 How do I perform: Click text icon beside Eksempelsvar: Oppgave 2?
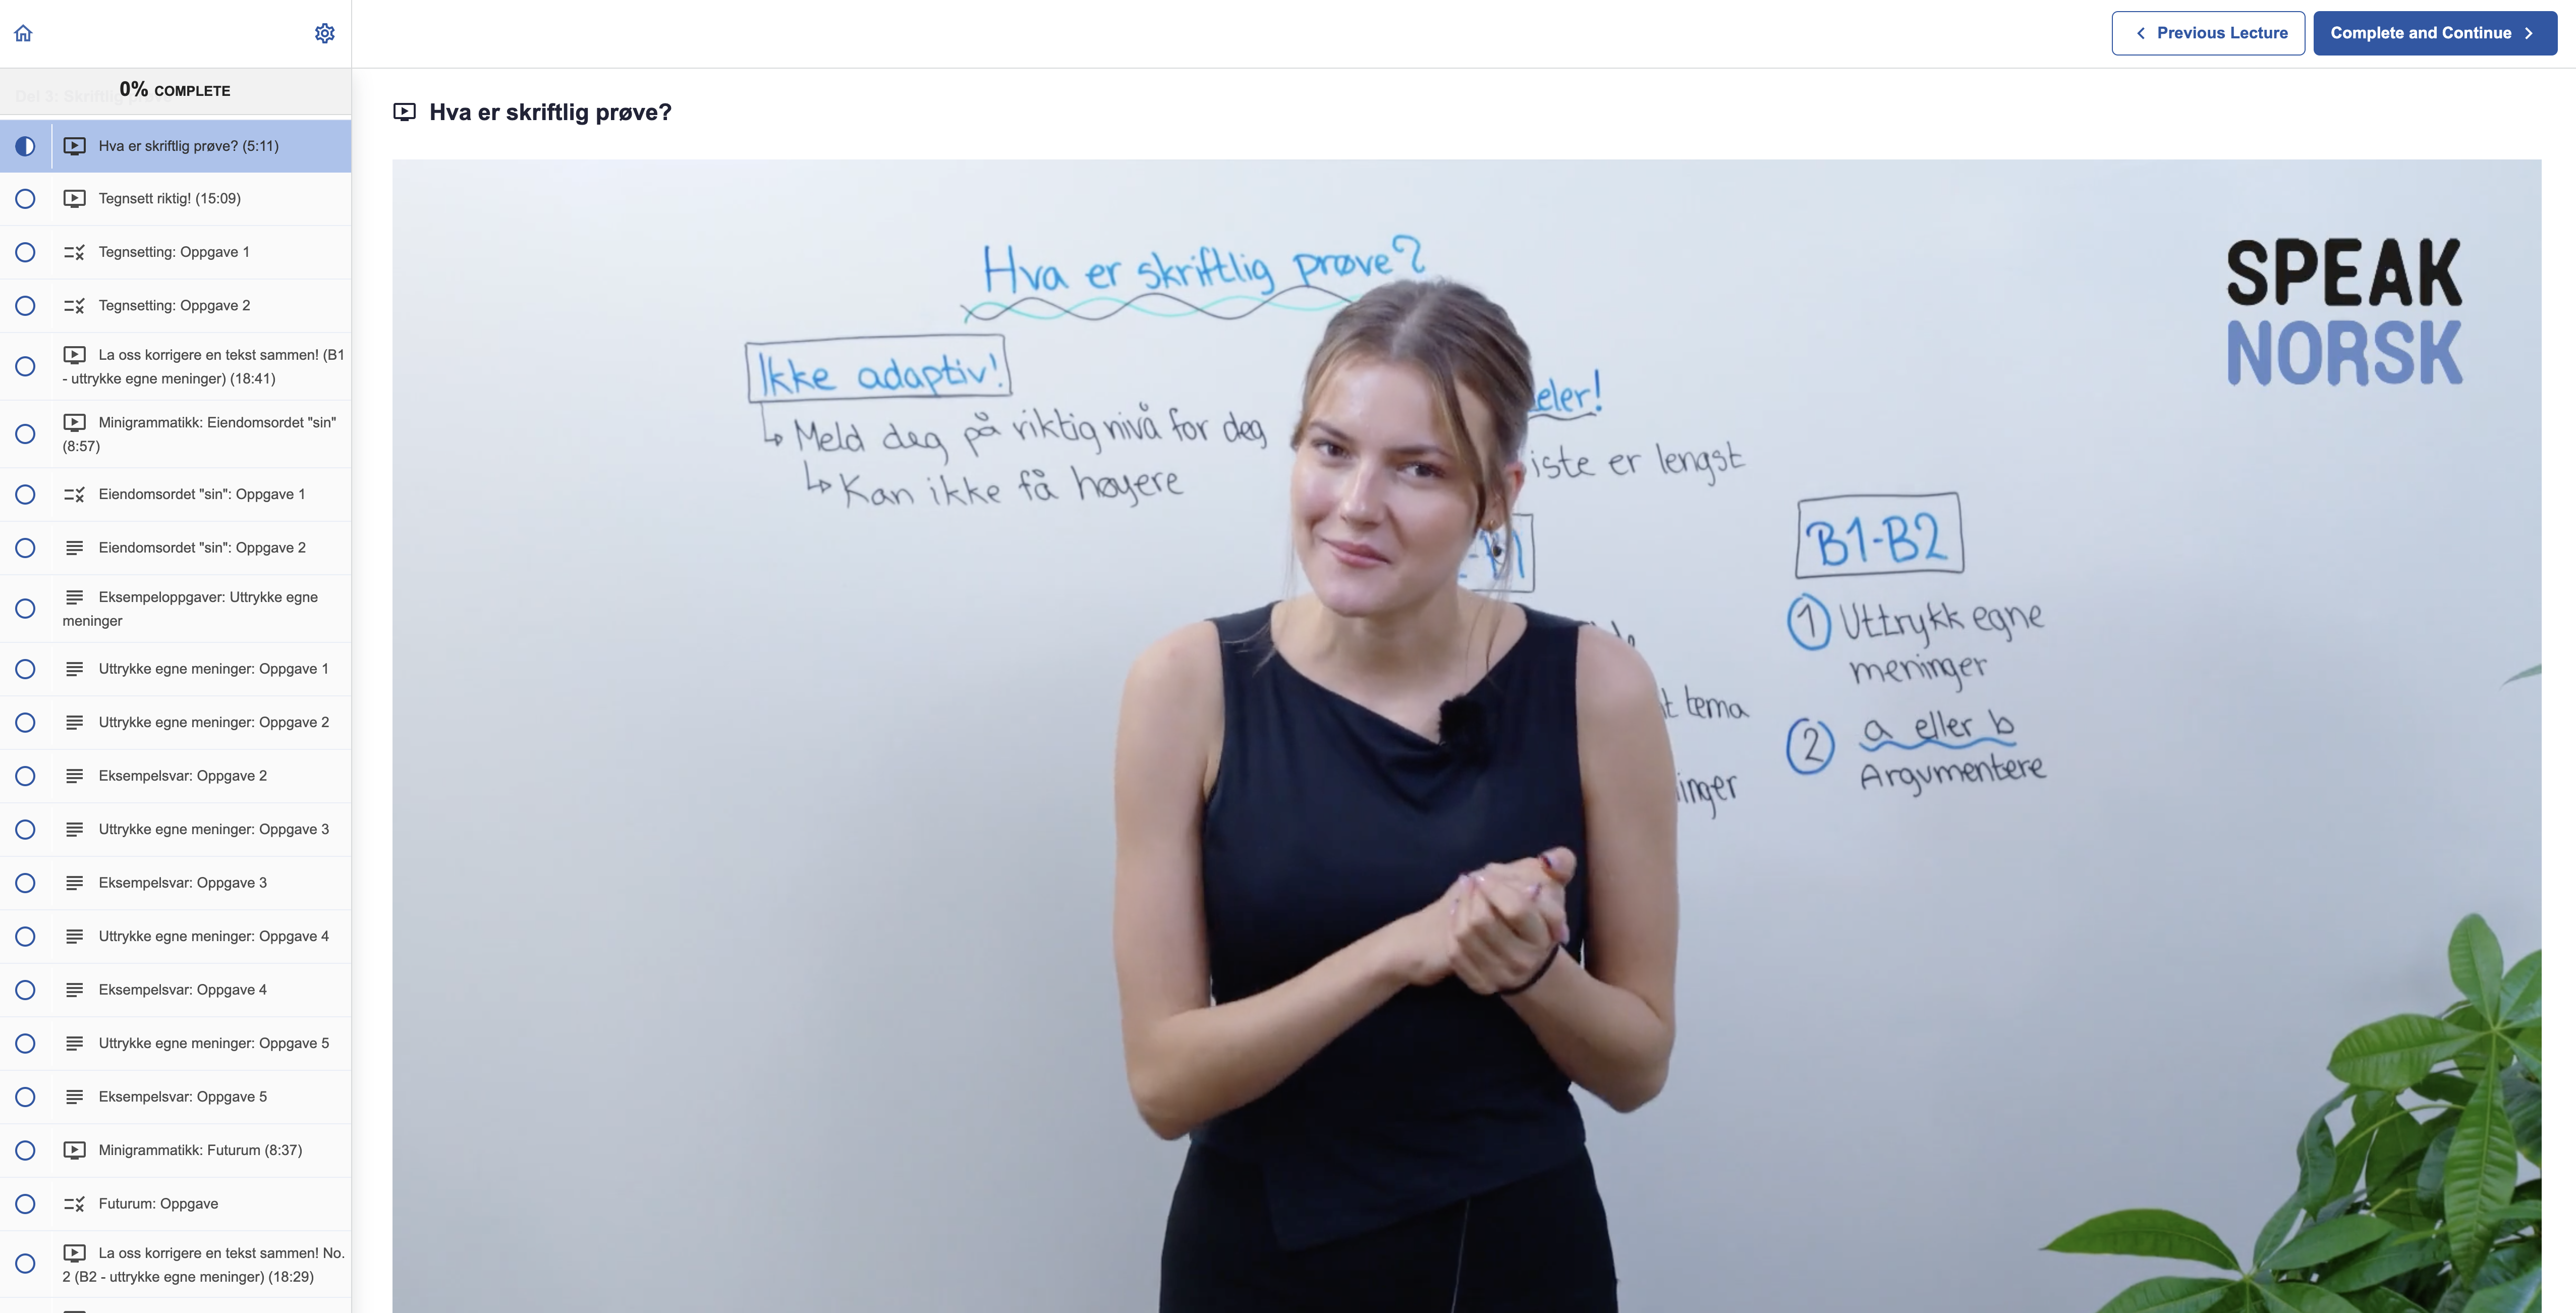75,776
